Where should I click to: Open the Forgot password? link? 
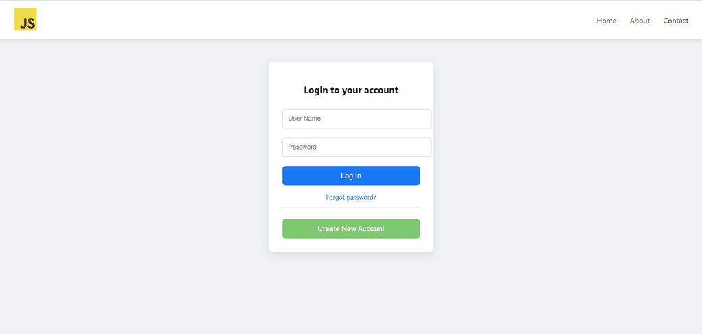351,198
